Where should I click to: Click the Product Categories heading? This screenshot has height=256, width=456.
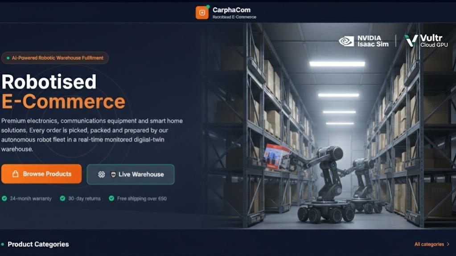tap(38, 244)
